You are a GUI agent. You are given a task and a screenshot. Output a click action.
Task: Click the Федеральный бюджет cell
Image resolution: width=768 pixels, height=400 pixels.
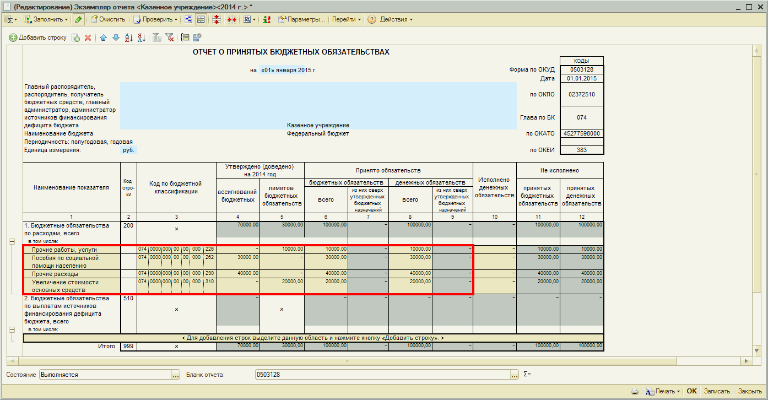pos(318,133)
